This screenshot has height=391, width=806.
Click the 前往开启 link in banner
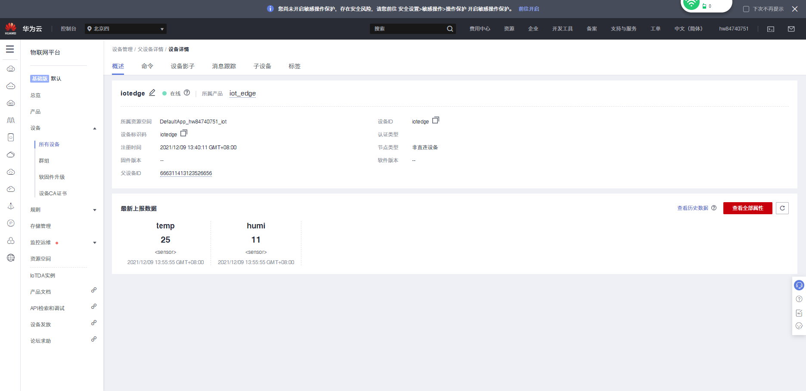(529, 9)
